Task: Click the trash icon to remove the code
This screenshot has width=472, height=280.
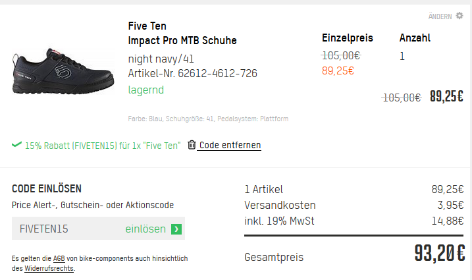Action: (192, 145)
